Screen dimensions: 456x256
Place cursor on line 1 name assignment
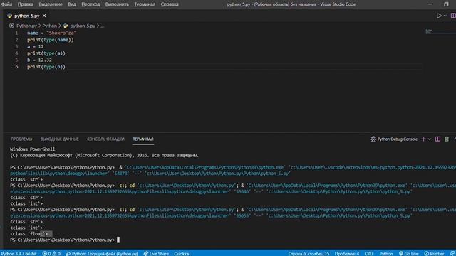pos(51,33)
